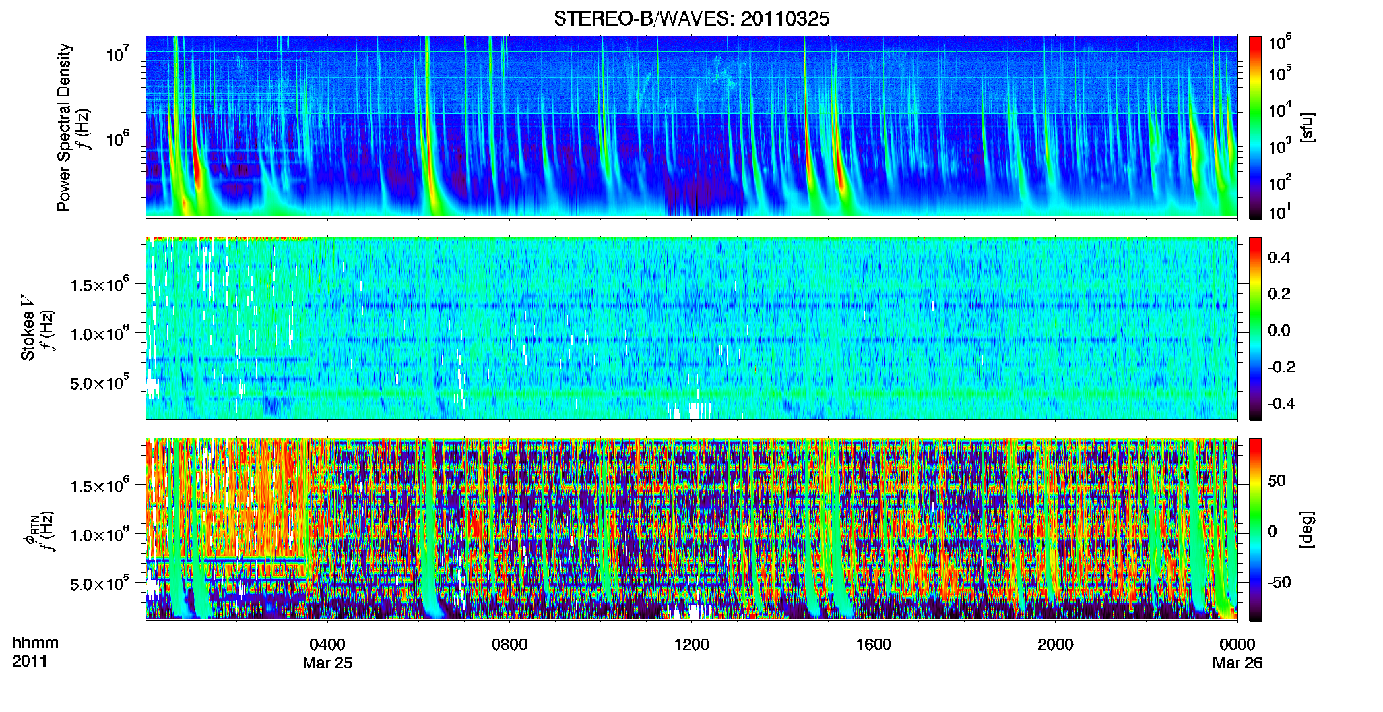
Task: Click the Power Spectral Density axis label
Action: (64, 127)
